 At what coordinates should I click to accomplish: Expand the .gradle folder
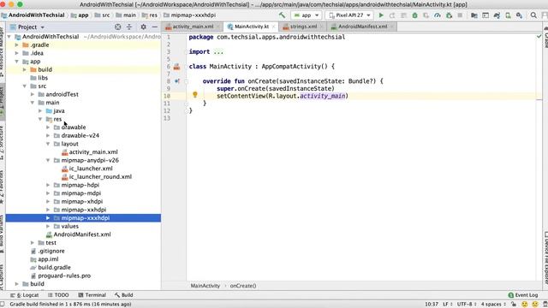(x=16, y=44)
